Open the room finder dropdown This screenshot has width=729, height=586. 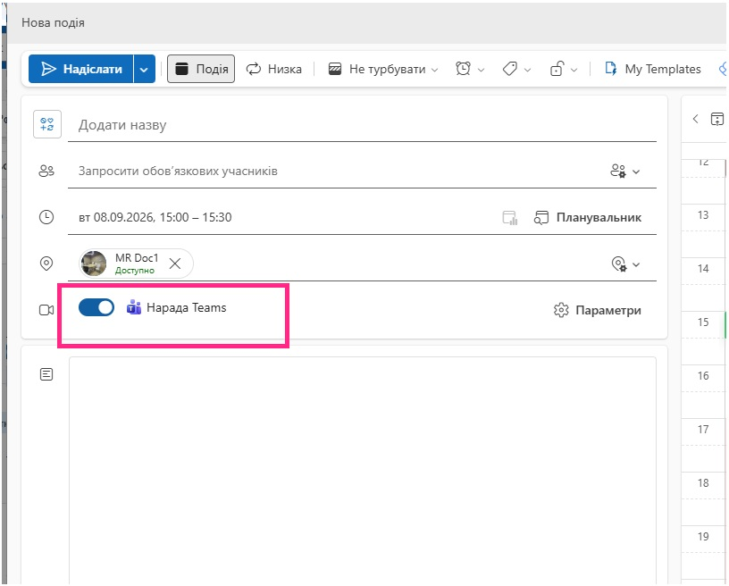pyautogui.click(x=625, y=264)
